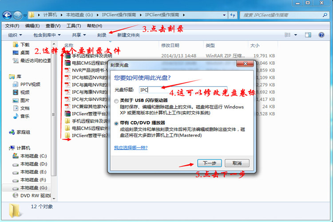Click the 刻录 toolbar button
333x222 pixels.
click(x=102, y=35)
